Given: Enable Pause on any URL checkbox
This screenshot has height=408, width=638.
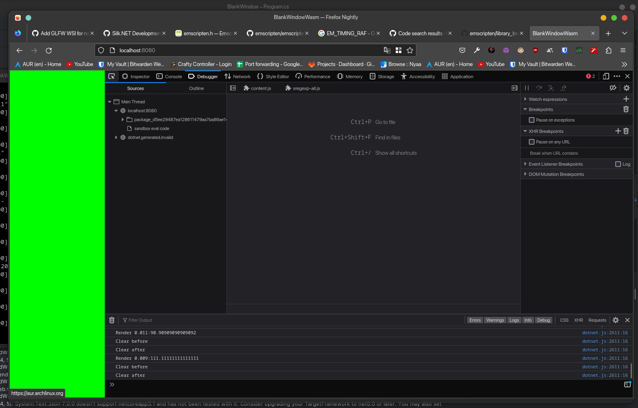Looking at the screenshot, I should pyautogui.click(x=532, y=142).
